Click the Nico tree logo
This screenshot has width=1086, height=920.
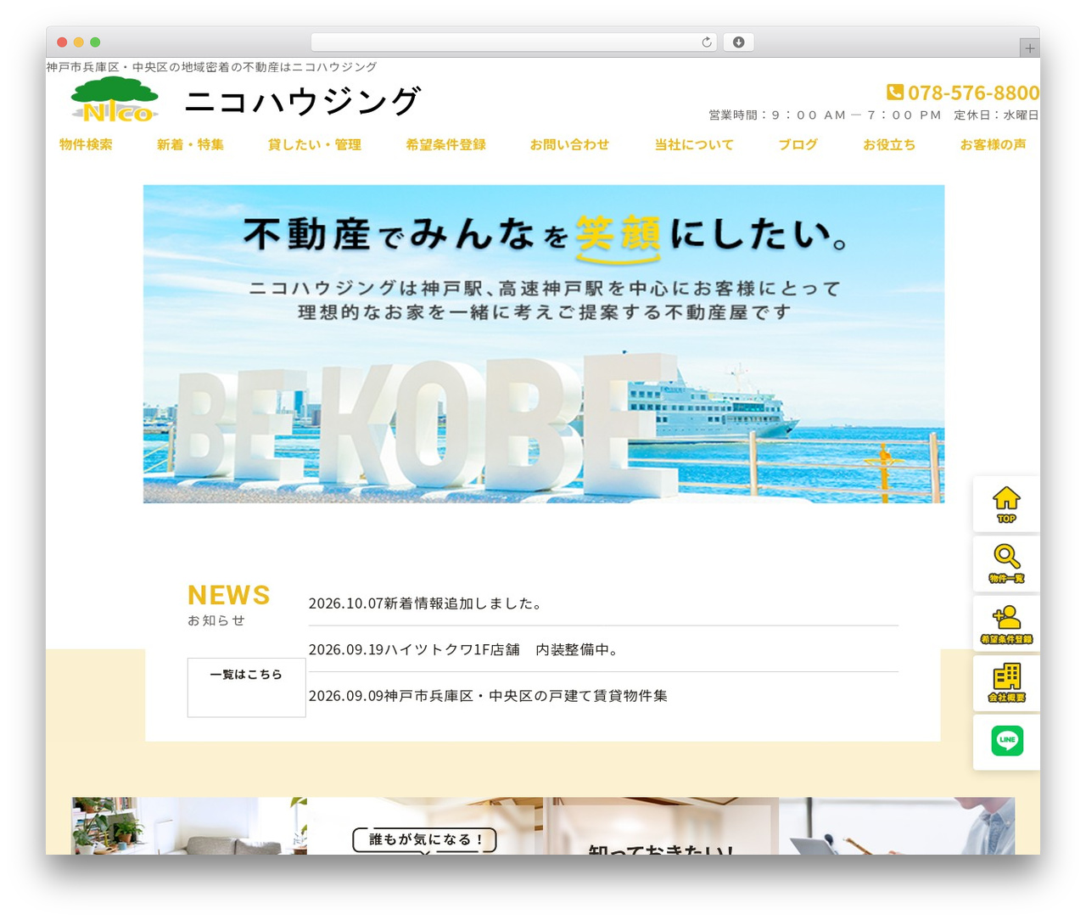tap(115, 100)
